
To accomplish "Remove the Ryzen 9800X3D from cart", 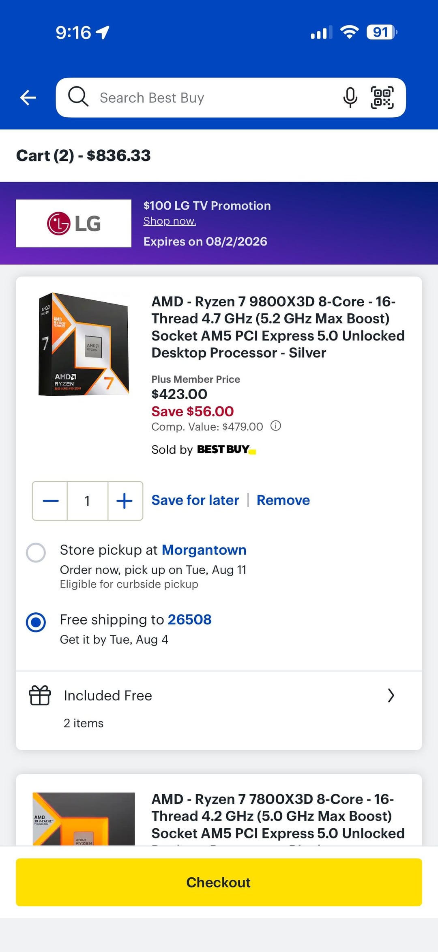I will tap(283, 500).
